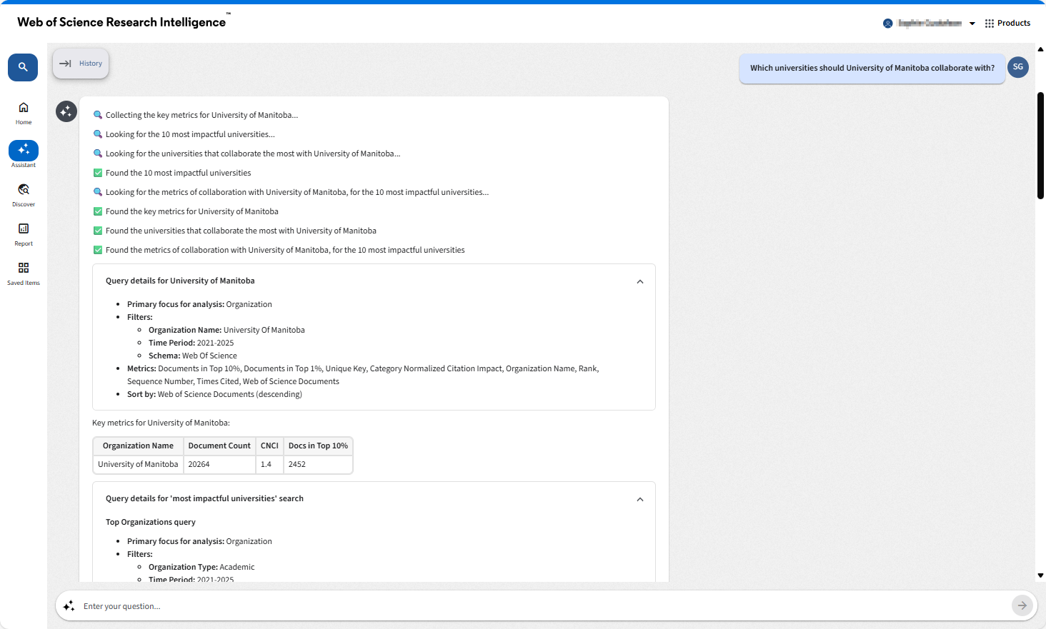
Task: Click the Web of Science Research Intelligence logo
Action: [x=121, y=22]
